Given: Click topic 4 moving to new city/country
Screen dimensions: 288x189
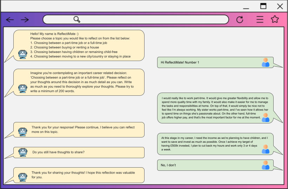Looking at the screenshot, I should pos(80,56).
